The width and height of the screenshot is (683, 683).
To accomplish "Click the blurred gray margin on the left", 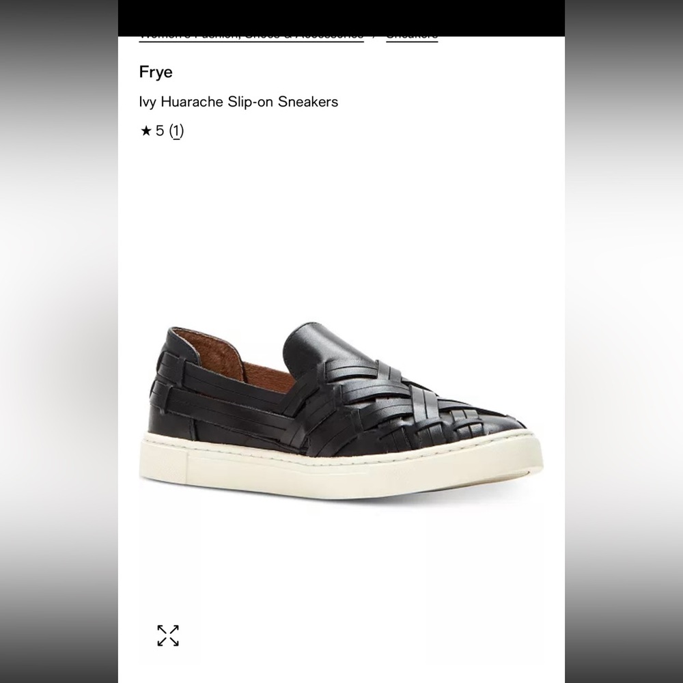I will [x=59, y=341].
